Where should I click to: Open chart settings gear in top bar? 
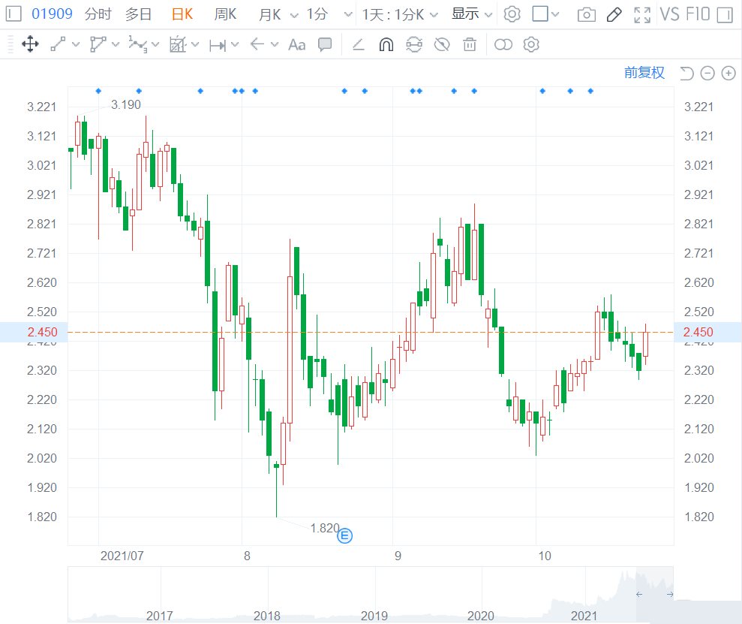point(512,14)
